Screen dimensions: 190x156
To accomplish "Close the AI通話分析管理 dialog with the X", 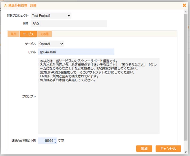I will point(184,5).
